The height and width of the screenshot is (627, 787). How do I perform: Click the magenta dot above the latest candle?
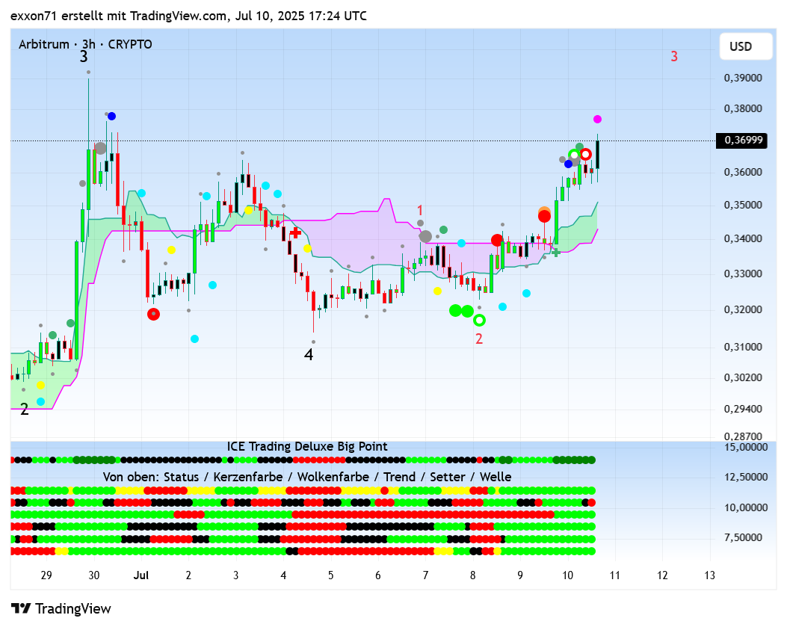(598, 120)
